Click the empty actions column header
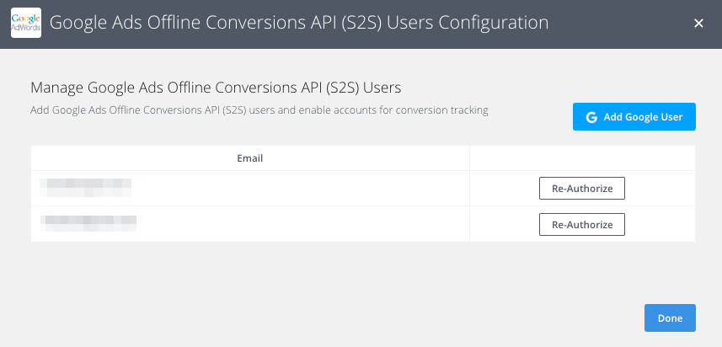The width and height of the screenshot is (722, 347). pos(582,158)
